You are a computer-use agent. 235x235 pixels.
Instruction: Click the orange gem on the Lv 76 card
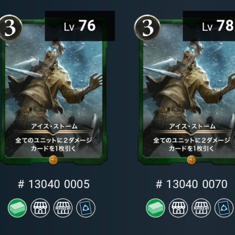tap(53, 160)
